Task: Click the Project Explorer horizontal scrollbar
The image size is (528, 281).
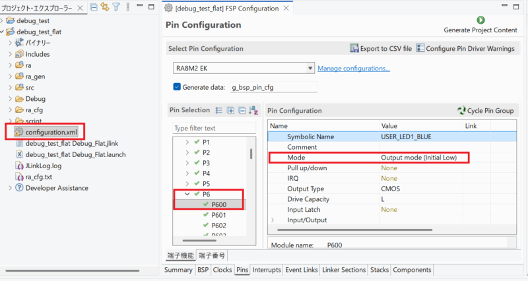Action: pyautogui.click(x=73, y=270)
